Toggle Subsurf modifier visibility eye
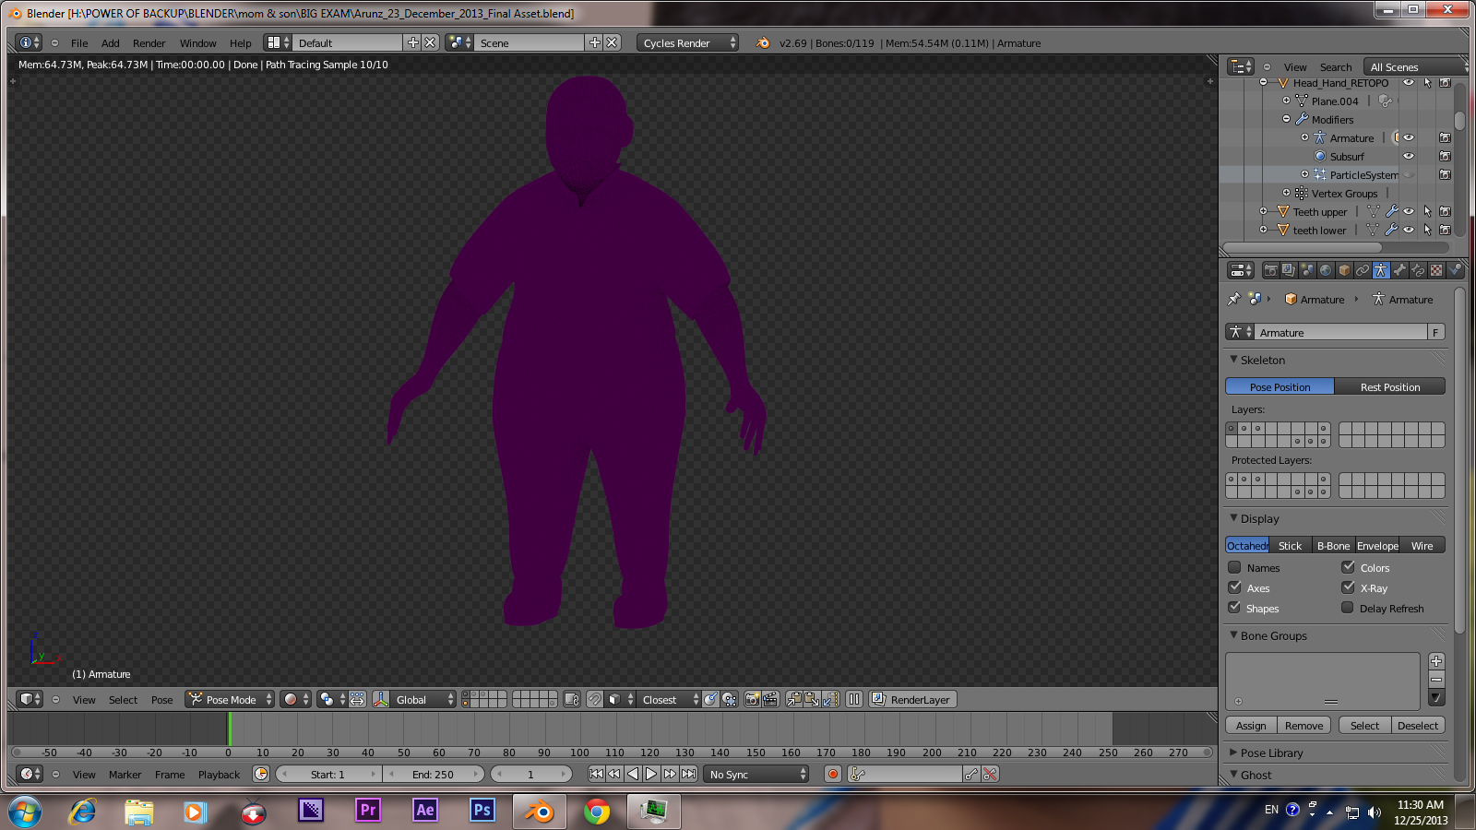The height and width of the screenshot is (830, 1476). pos(1409,156)
